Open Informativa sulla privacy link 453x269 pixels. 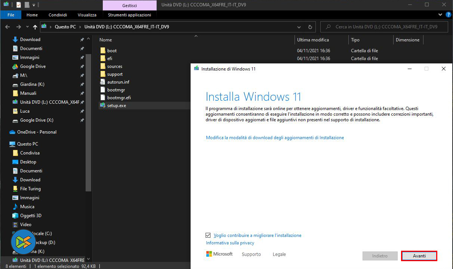pyautogui.click(x=230, y=243)
